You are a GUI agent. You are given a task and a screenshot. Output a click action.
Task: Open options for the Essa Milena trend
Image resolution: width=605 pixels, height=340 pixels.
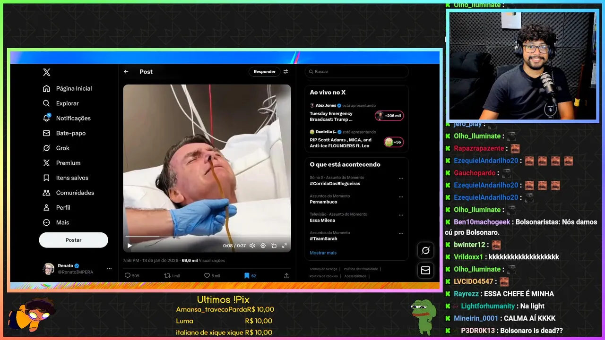[401, 215]
